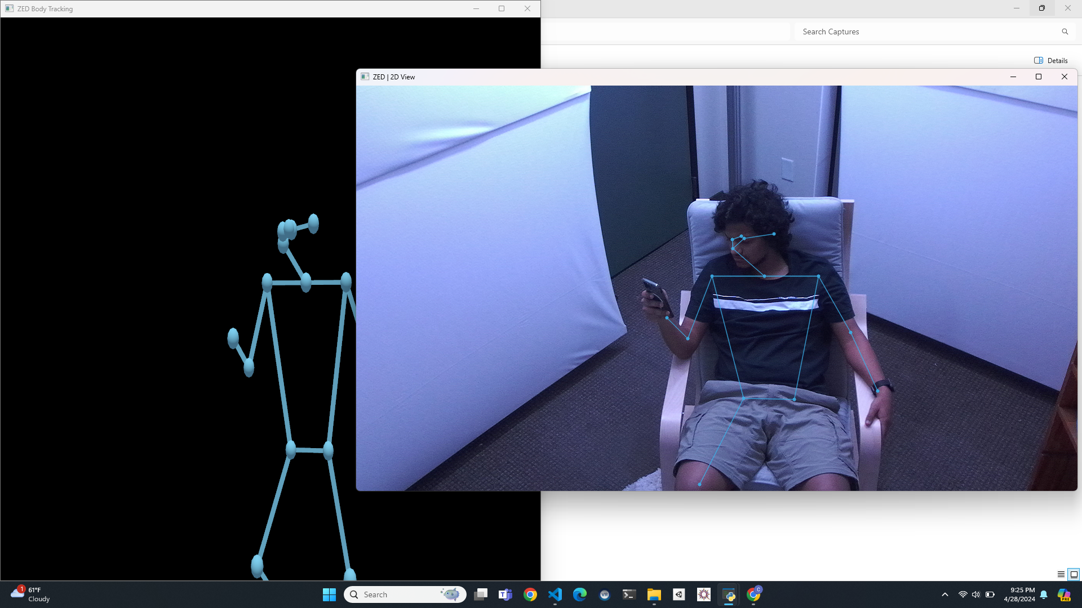Click the Search Captures field
The height and width of the screenshot is (608, 1082).
coord(924,32)
